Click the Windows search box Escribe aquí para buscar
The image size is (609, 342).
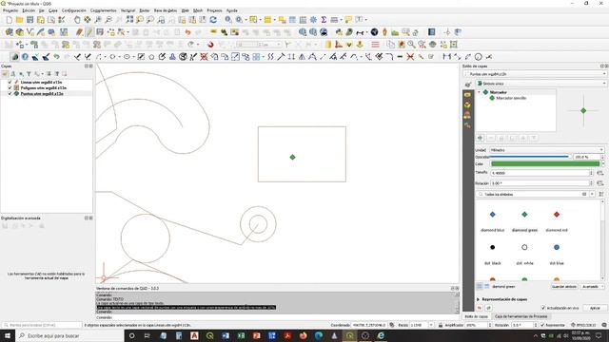click(69, 335)
